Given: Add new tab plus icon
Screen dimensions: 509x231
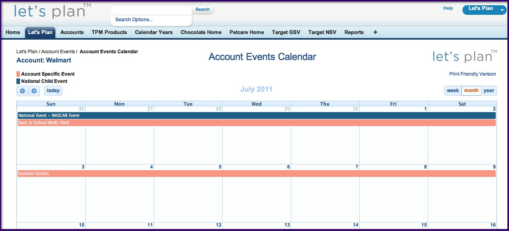Looking at the screenshot, I should click(375, 32).
